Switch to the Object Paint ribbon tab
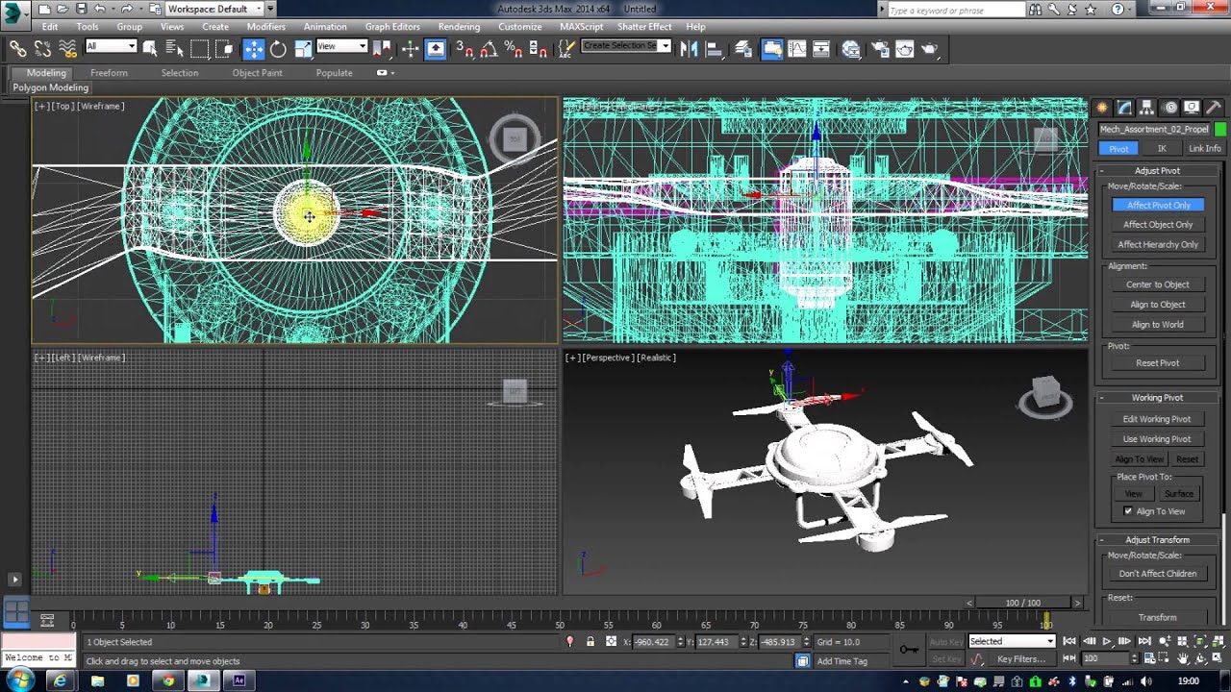Viewport: 1231px width, 692px height. (x=257, y=73)
